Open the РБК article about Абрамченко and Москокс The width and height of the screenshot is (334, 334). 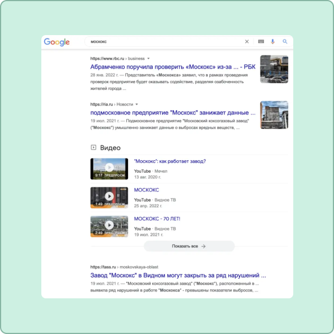(x=173, y=67)
